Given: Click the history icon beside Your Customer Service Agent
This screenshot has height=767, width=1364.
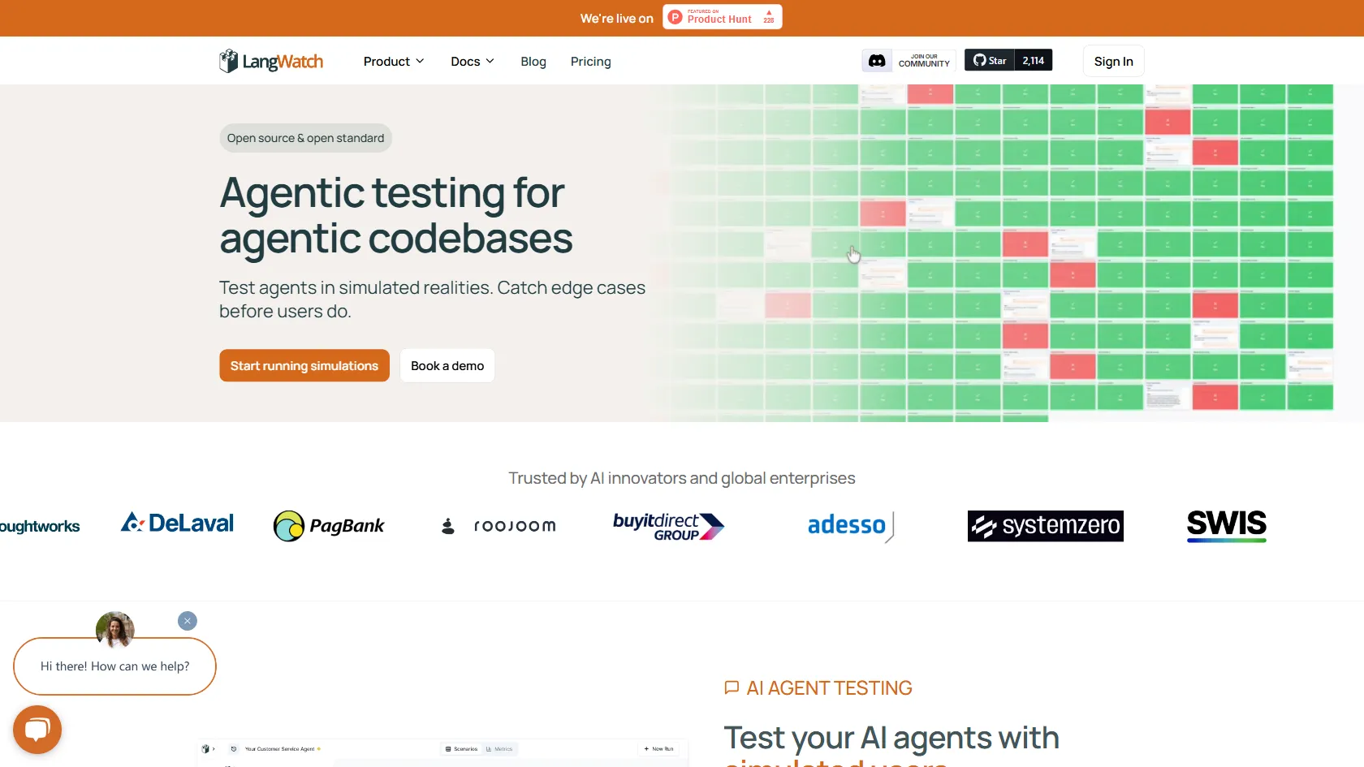Looking at the screenshot, I should [234, 749].
